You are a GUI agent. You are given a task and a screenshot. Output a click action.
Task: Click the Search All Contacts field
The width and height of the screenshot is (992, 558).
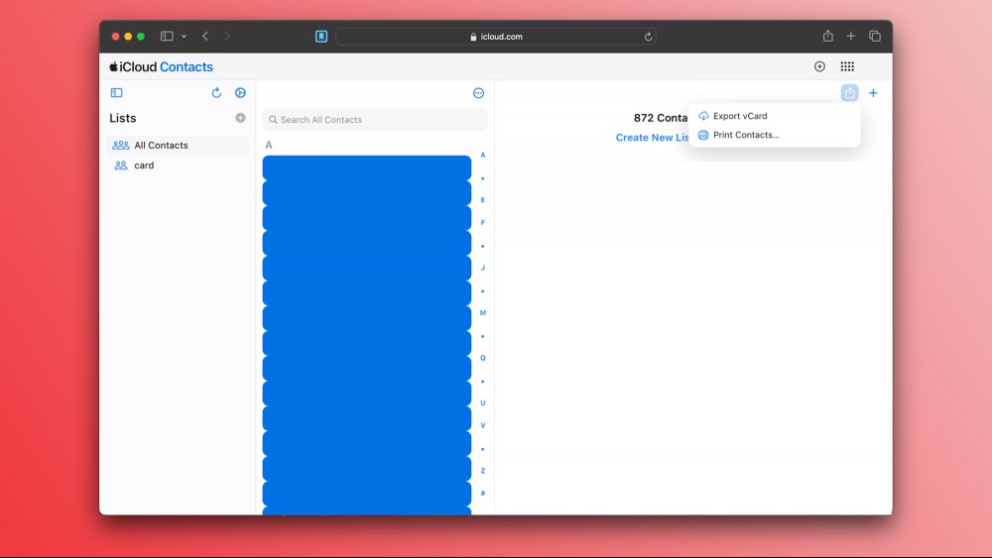click(x=375, y=120)
